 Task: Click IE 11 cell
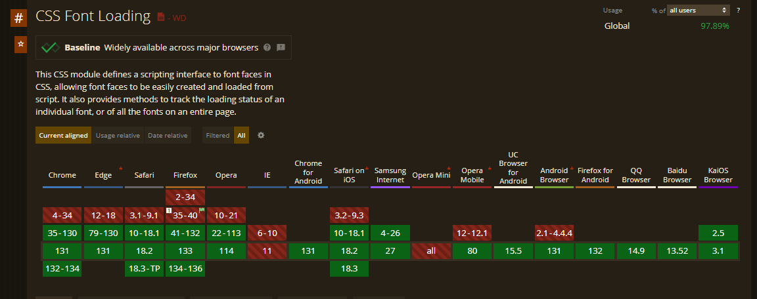tap(267, 251)
